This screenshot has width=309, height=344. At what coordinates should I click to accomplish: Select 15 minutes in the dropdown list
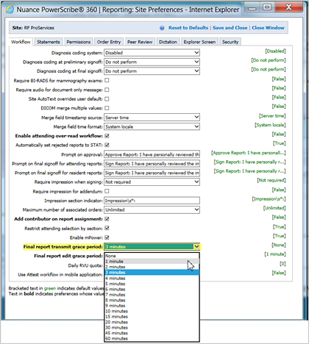(152, 317)
